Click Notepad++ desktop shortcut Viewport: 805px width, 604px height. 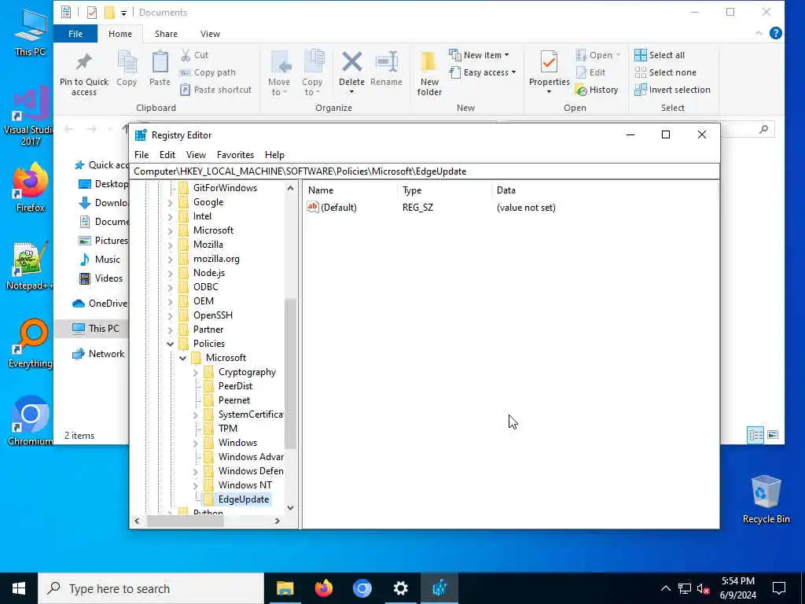click(x=31, y=266)
